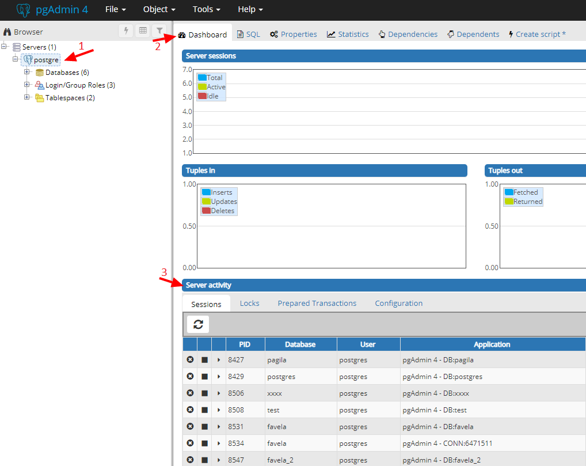The image size is (586, 466).
Task: Refresh the Server activity sessions list
Action: tap(198, 324)
